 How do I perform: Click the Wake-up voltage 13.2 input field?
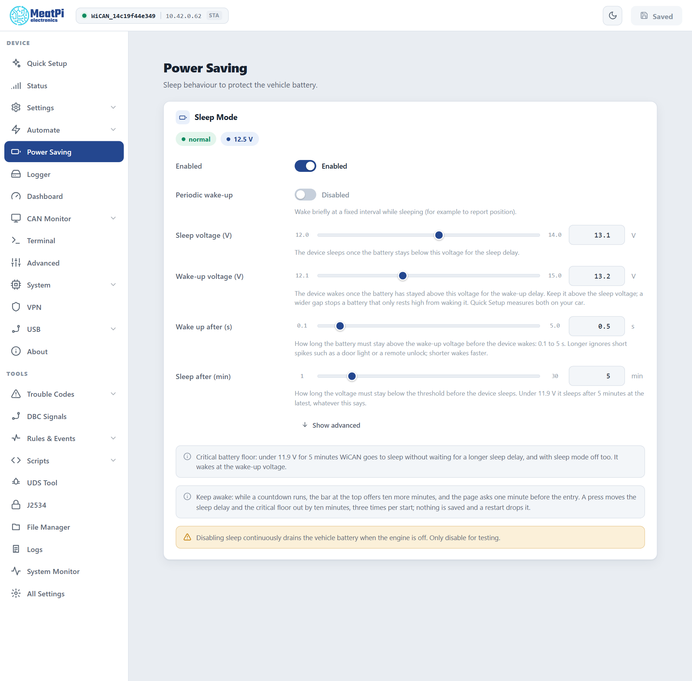coord(596,276)
